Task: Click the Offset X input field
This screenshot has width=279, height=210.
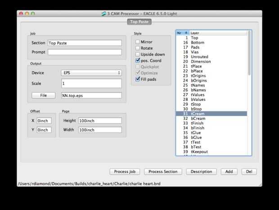Action: pos(44,121)
